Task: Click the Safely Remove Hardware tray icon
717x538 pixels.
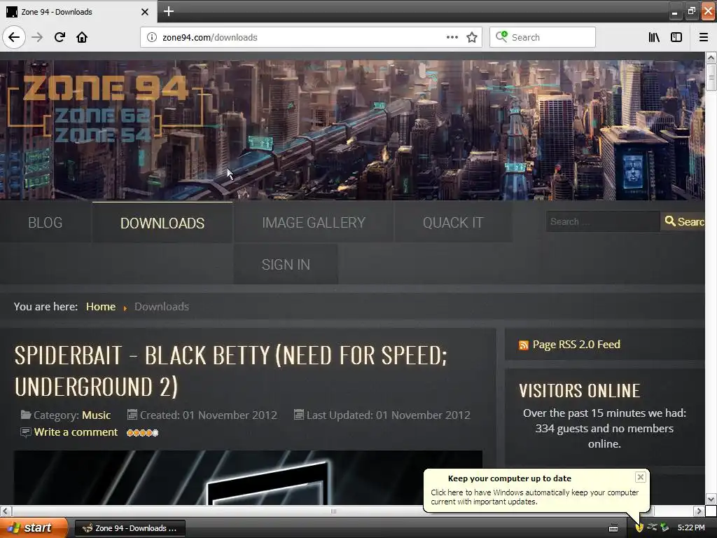Action: (665, 527)
